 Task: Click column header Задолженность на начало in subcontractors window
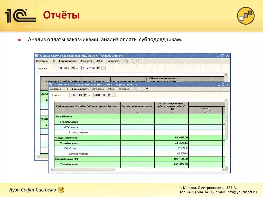click(x=137, y=106)
